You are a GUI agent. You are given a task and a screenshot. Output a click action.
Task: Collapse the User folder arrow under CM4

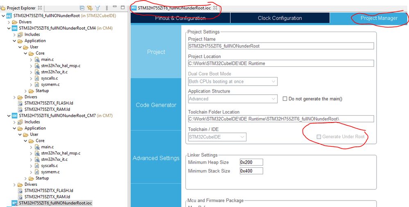point(20,47)
